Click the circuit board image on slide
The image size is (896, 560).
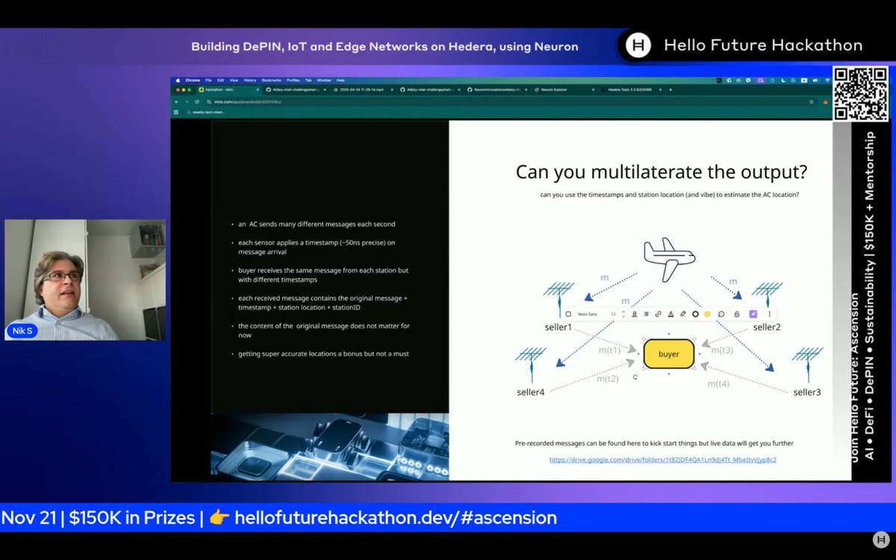330,447
